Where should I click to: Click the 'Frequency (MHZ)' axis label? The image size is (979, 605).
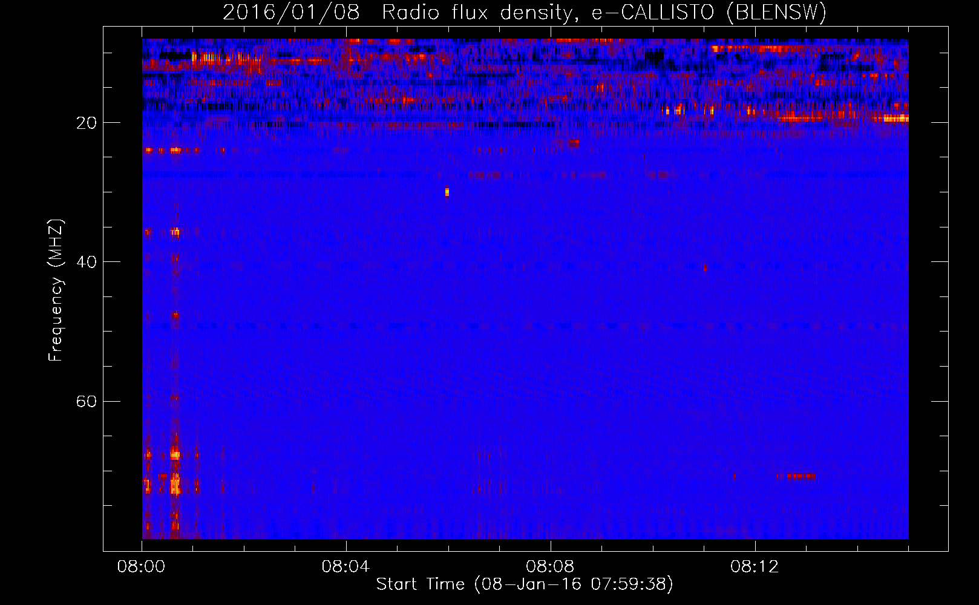tap(55, 290)
